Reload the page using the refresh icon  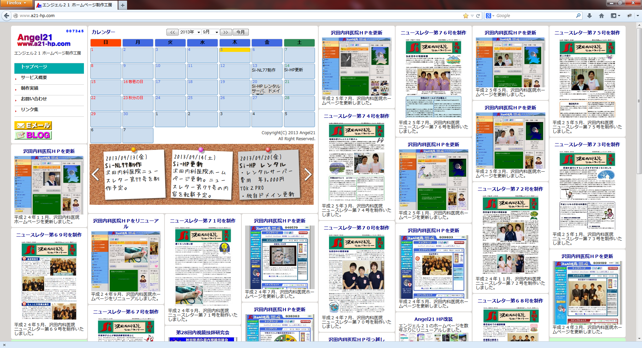click(478, 16)
